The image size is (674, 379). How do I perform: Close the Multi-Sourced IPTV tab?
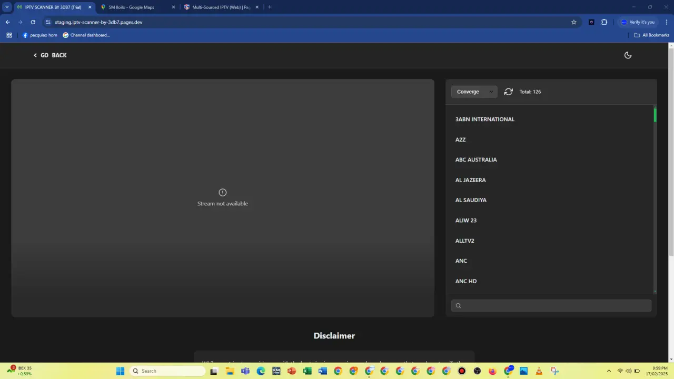click(x=257, y=7)
